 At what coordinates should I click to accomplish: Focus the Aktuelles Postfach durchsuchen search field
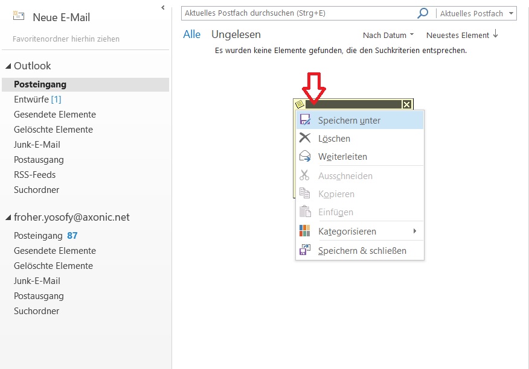(300, 13)
